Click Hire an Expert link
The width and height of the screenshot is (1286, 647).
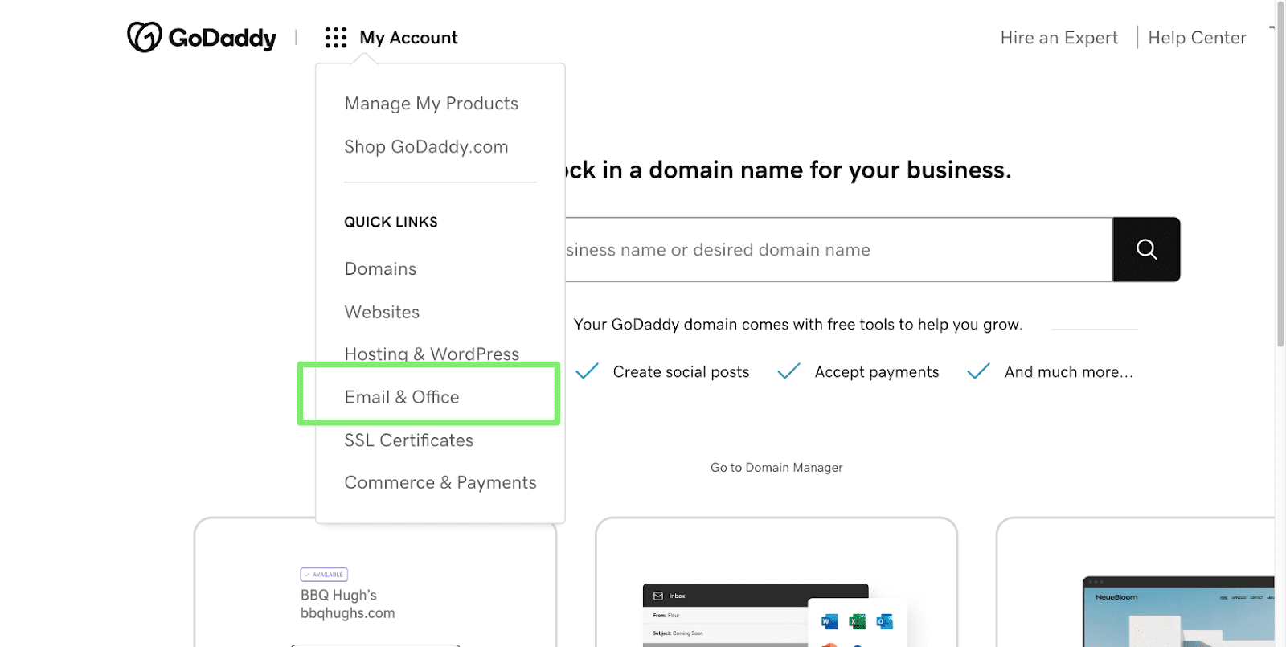[1059, 38]
